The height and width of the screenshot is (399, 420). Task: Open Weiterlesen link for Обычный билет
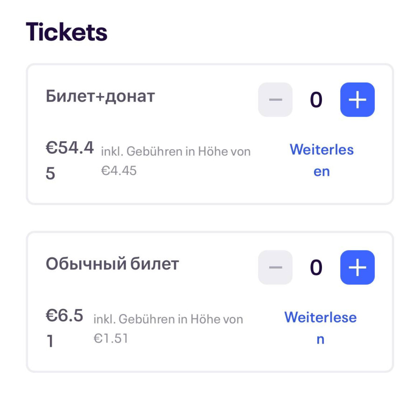pyautogui.click(x=320, y=328)
